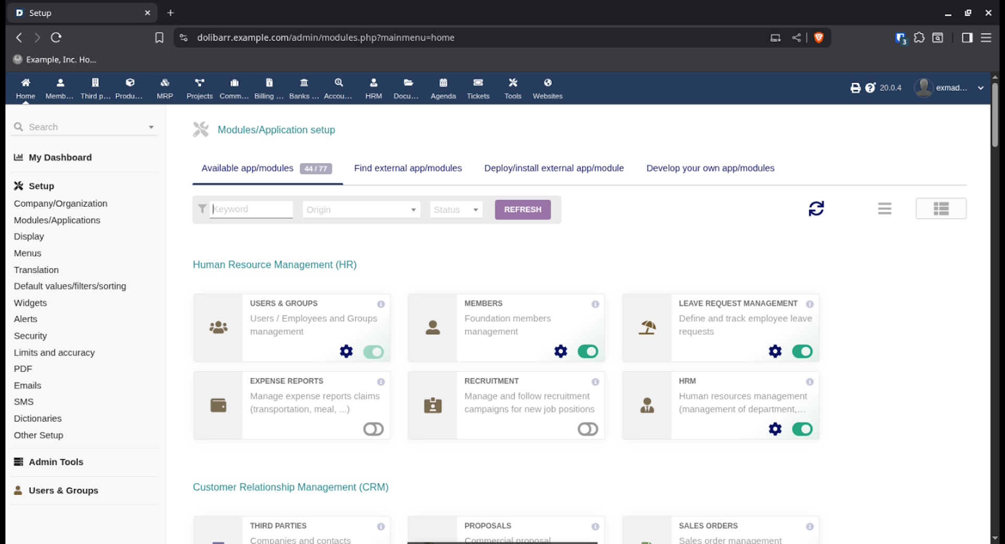
Task: Disable the Leave Request Management toggle
Action: [x=802, y=352]
